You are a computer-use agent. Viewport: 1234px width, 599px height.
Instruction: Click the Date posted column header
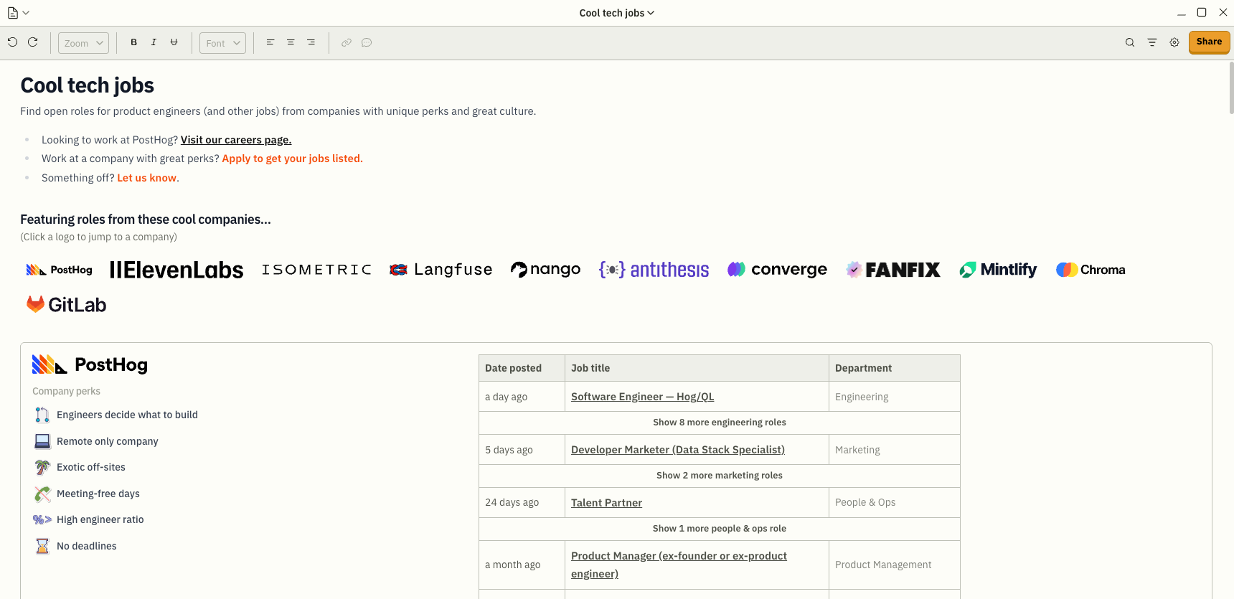(522, 368)
